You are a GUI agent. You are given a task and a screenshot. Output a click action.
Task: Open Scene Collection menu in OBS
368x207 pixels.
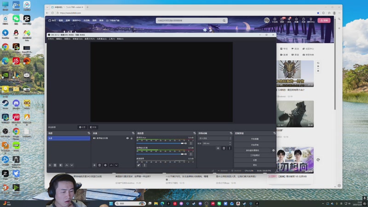click(x=102, y=39)
